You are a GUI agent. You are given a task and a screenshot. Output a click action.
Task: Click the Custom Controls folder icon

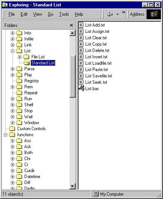tap(12, 129)
